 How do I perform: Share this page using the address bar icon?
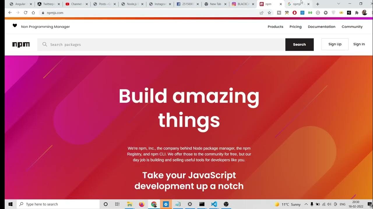point(261,13)
